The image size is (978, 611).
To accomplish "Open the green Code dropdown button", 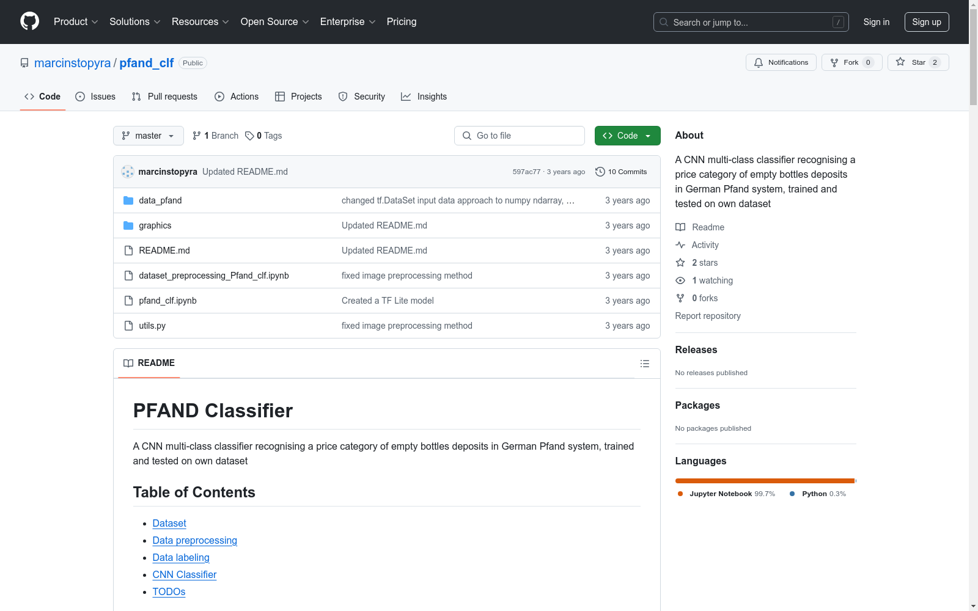I will [x=627, y=136].
